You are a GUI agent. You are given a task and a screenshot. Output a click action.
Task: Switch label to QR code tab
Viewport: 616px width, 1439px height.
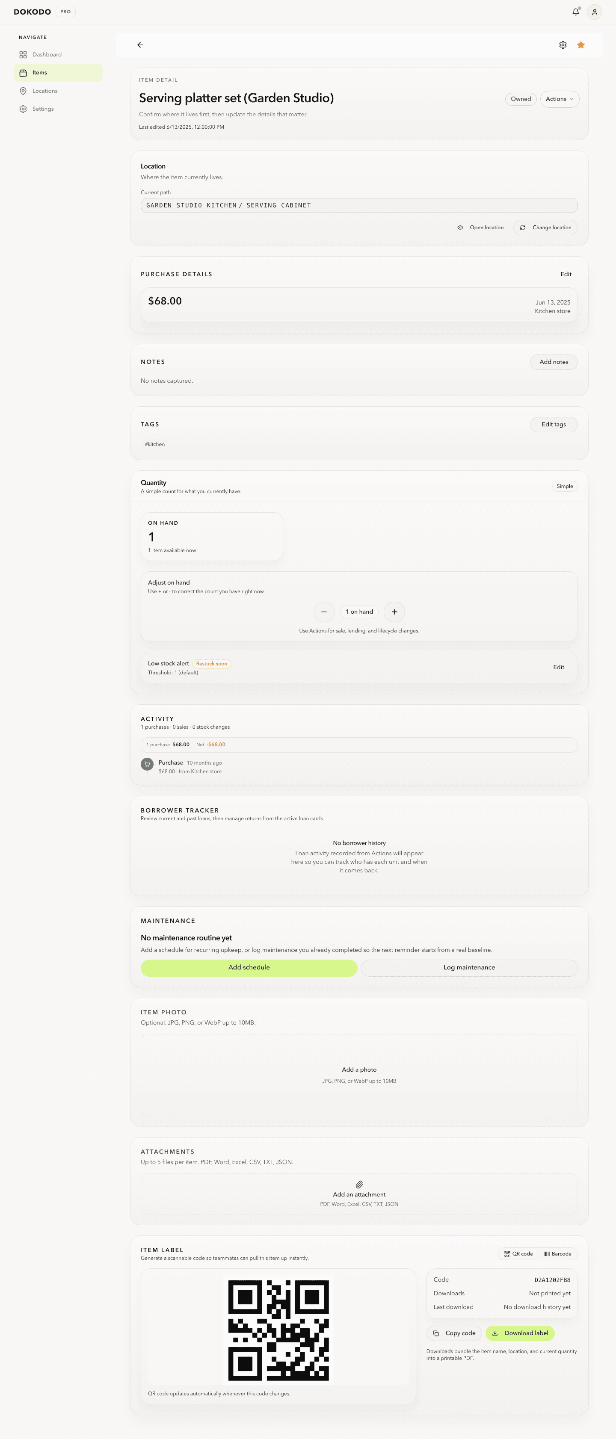[519, 1253]
